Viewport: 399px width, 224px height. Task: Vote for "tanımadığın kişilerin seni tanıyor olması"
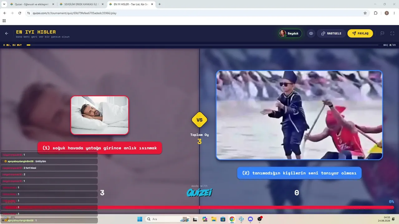coord(299,173)
